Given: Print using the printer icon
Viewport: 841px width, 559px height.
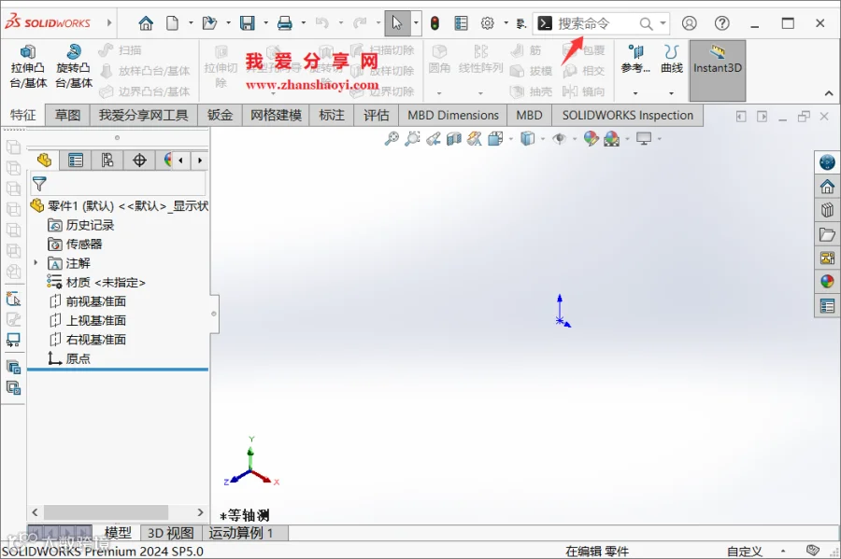Looking at the screenshot, I should 284,23.
